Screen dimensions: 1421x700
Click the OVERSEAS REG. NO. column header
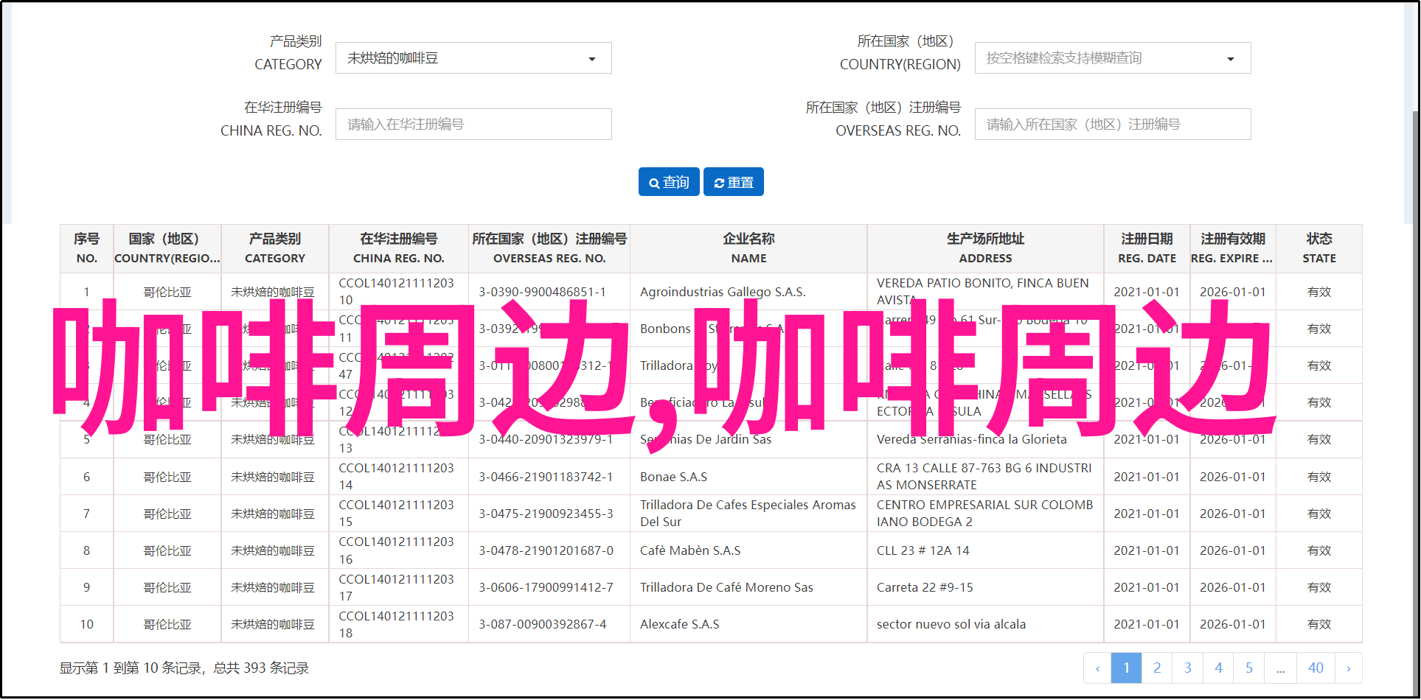pos(549,248)
